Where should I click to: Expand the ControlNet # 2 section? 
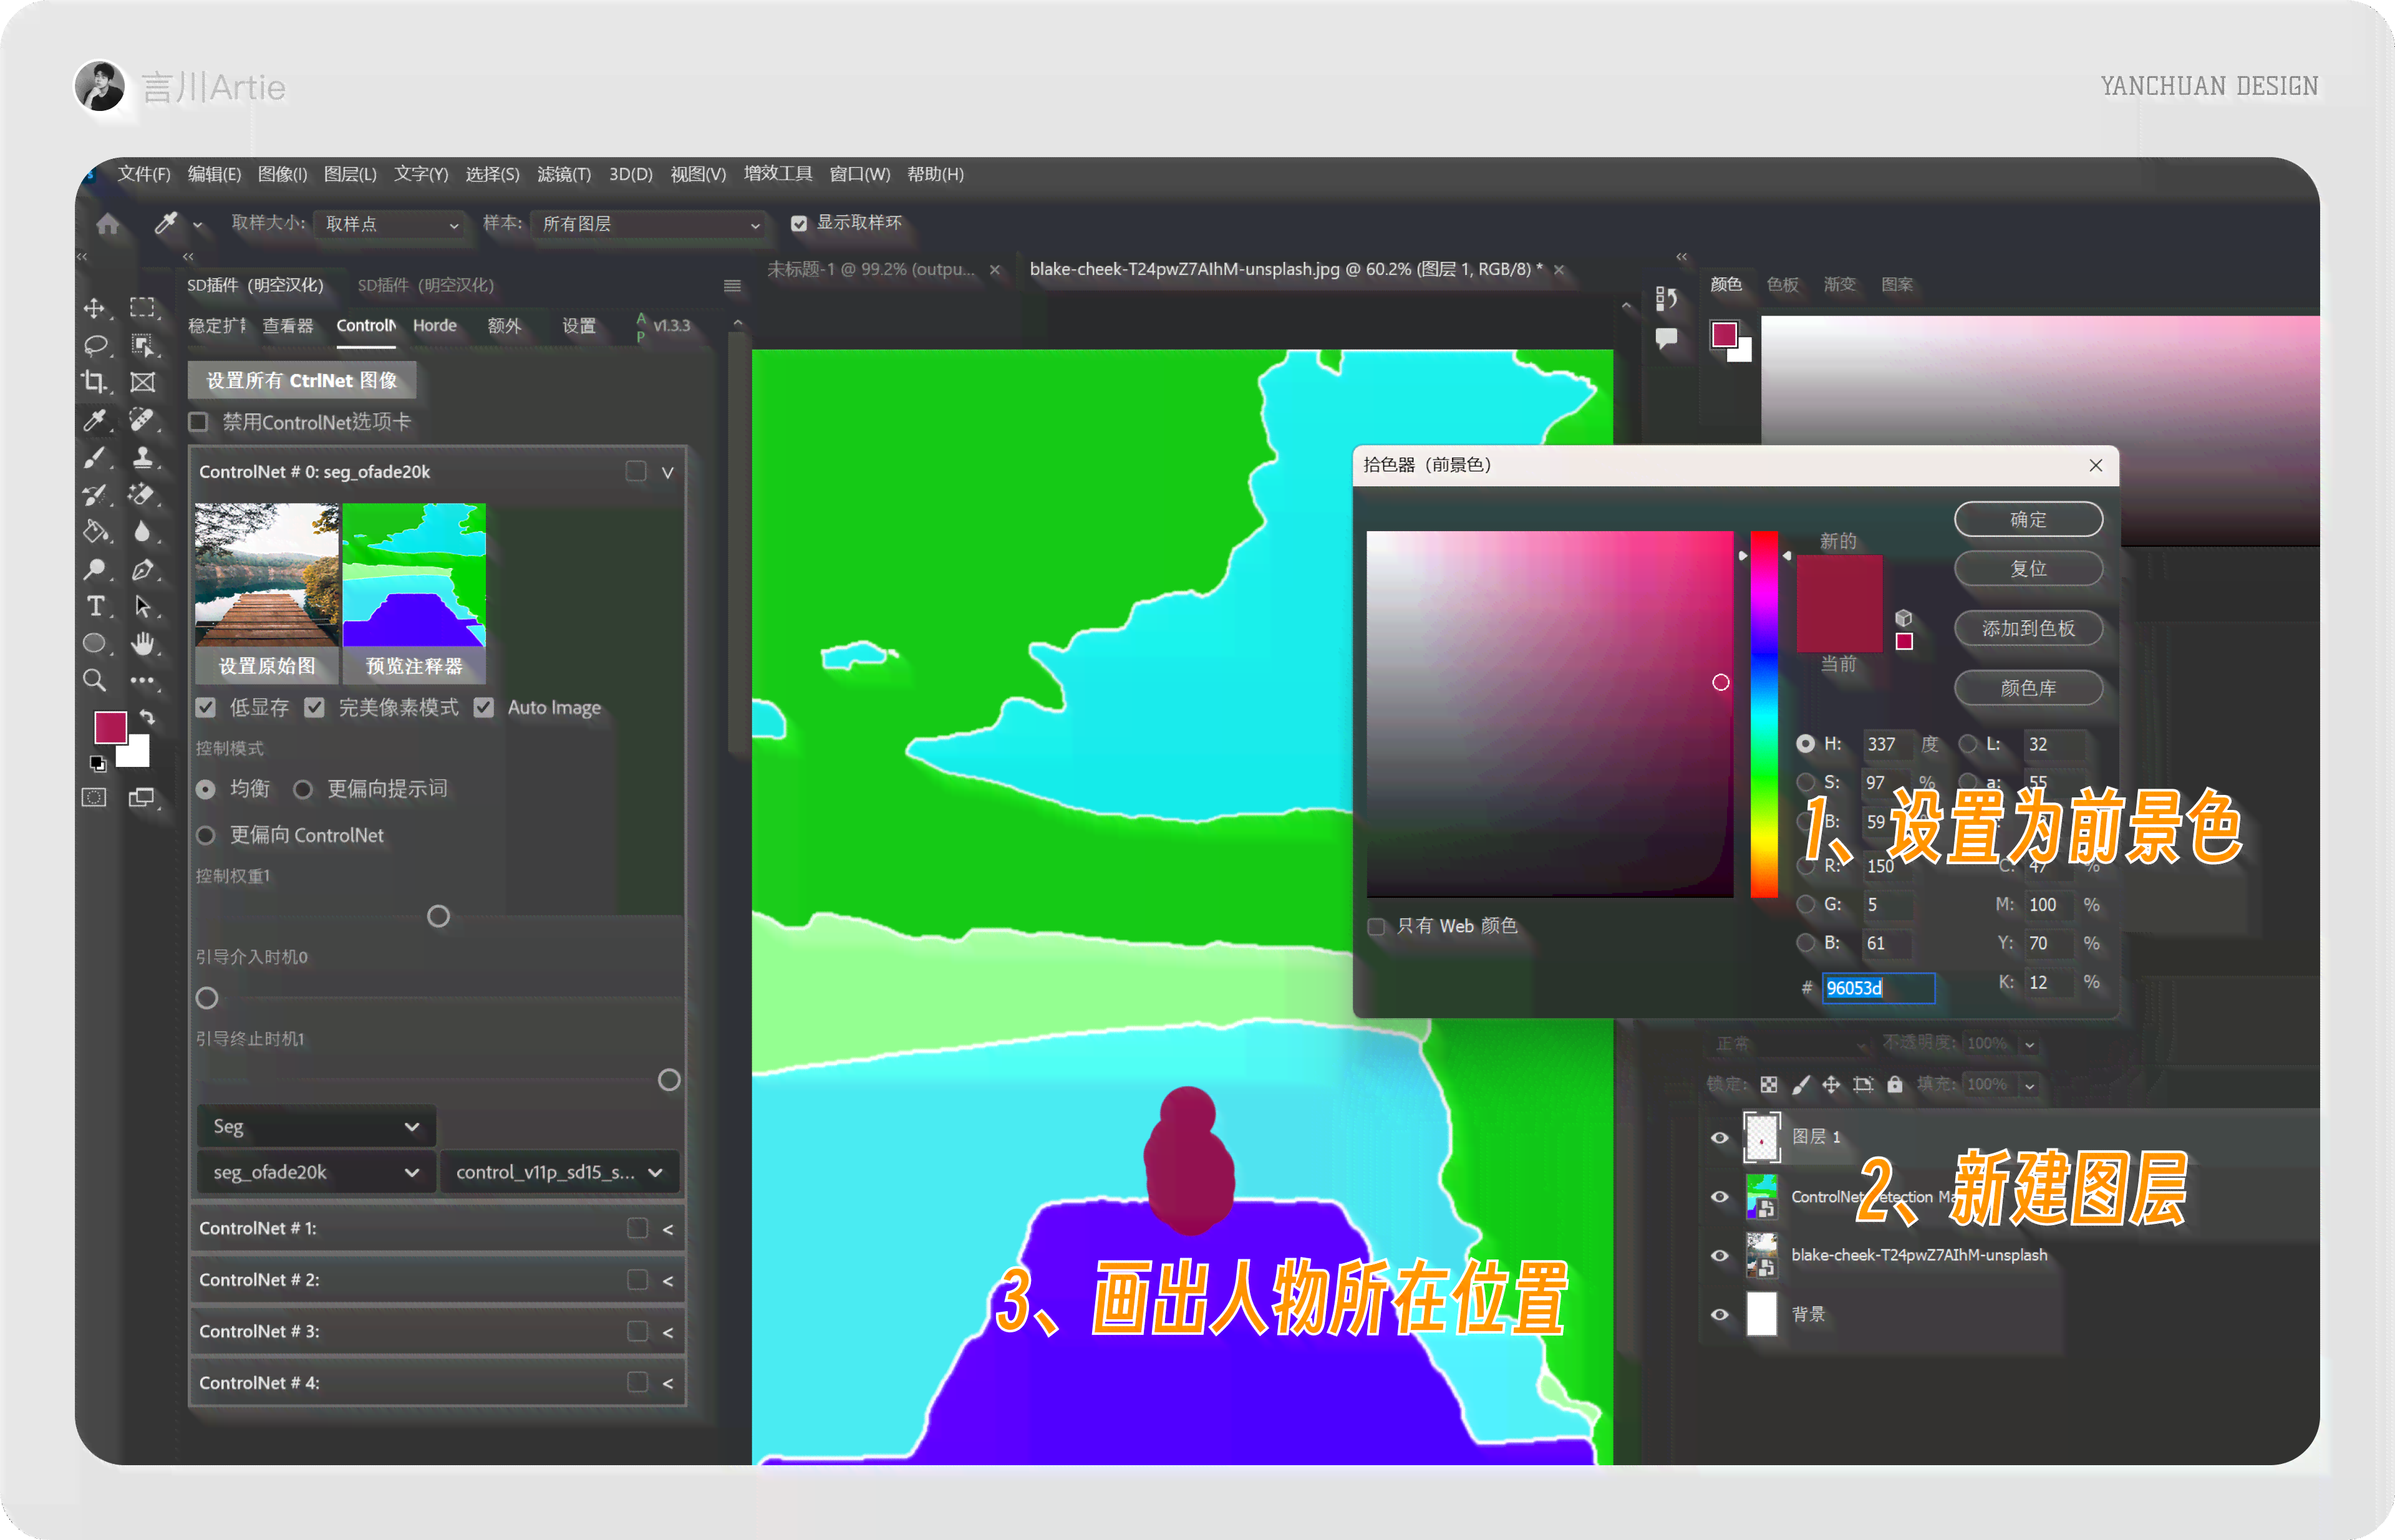[667, 1280]
